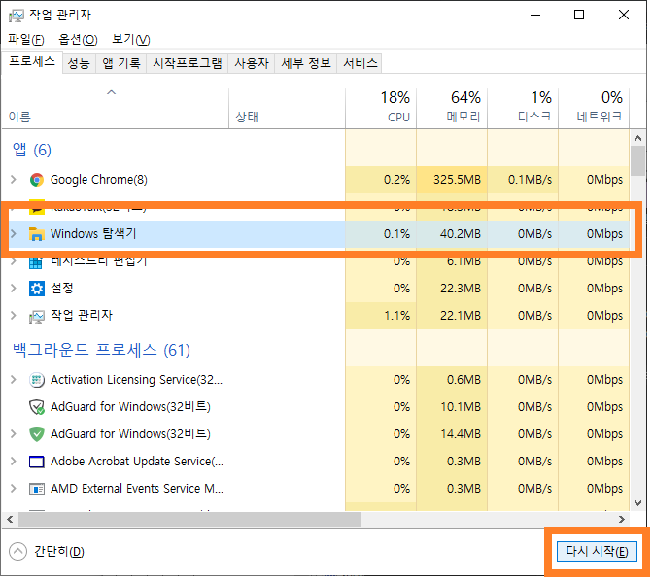Click the 작업 관리자 row icon
653x583 pixels.
coord(37,317)
